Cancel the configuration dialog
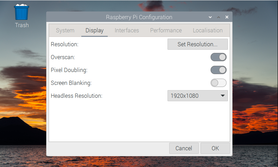Viewport: 278px width, 167px height. 184,148
